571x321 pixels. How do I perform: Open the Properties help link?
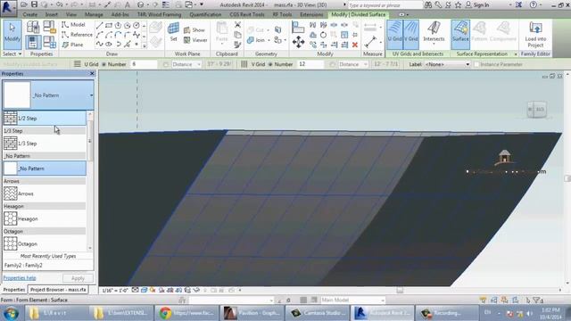coord(20,278)
